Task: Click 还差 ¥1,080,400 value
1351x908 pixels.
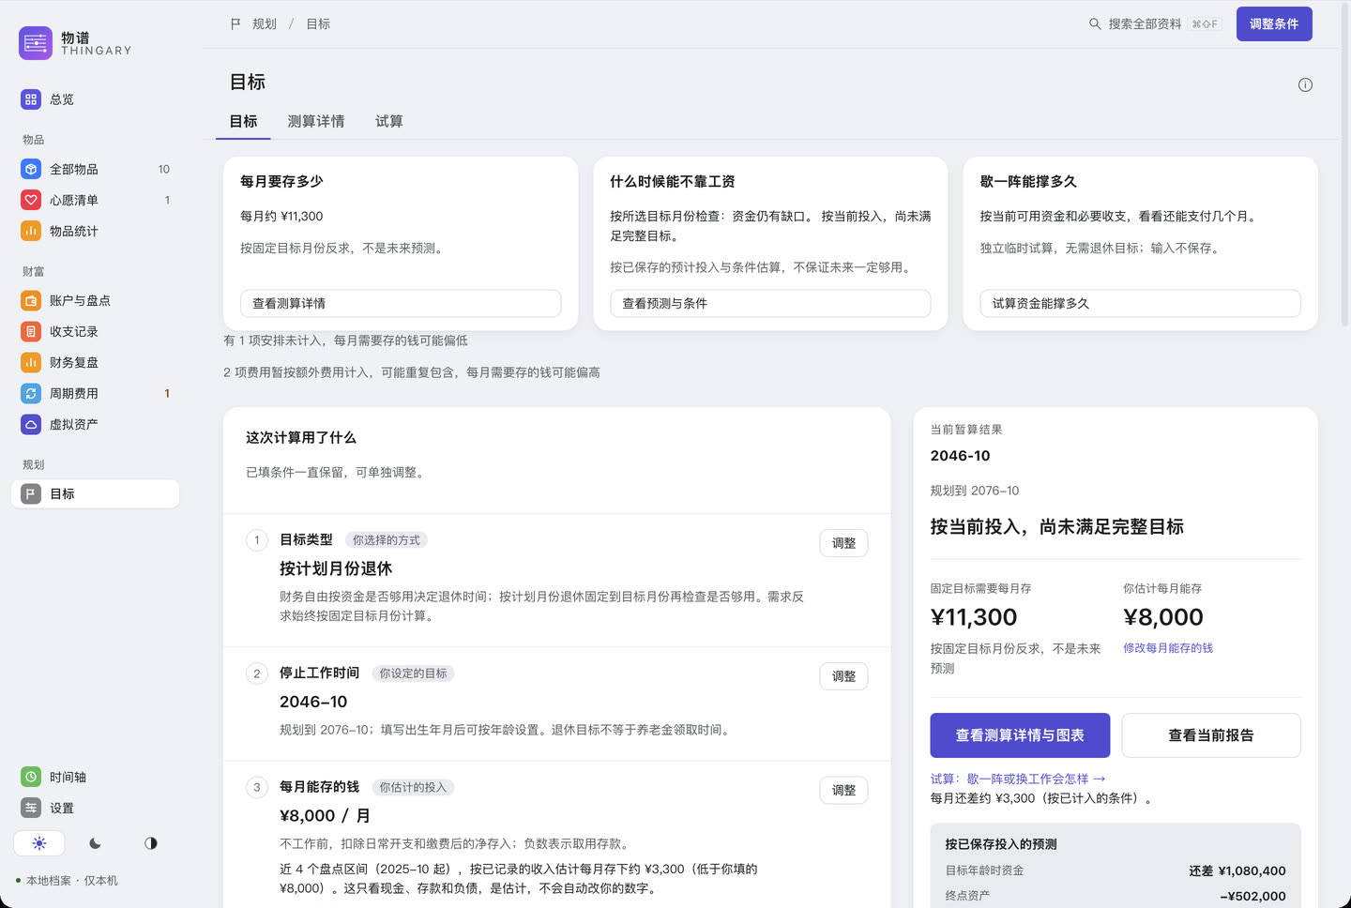Action: tap(1237, 871)
